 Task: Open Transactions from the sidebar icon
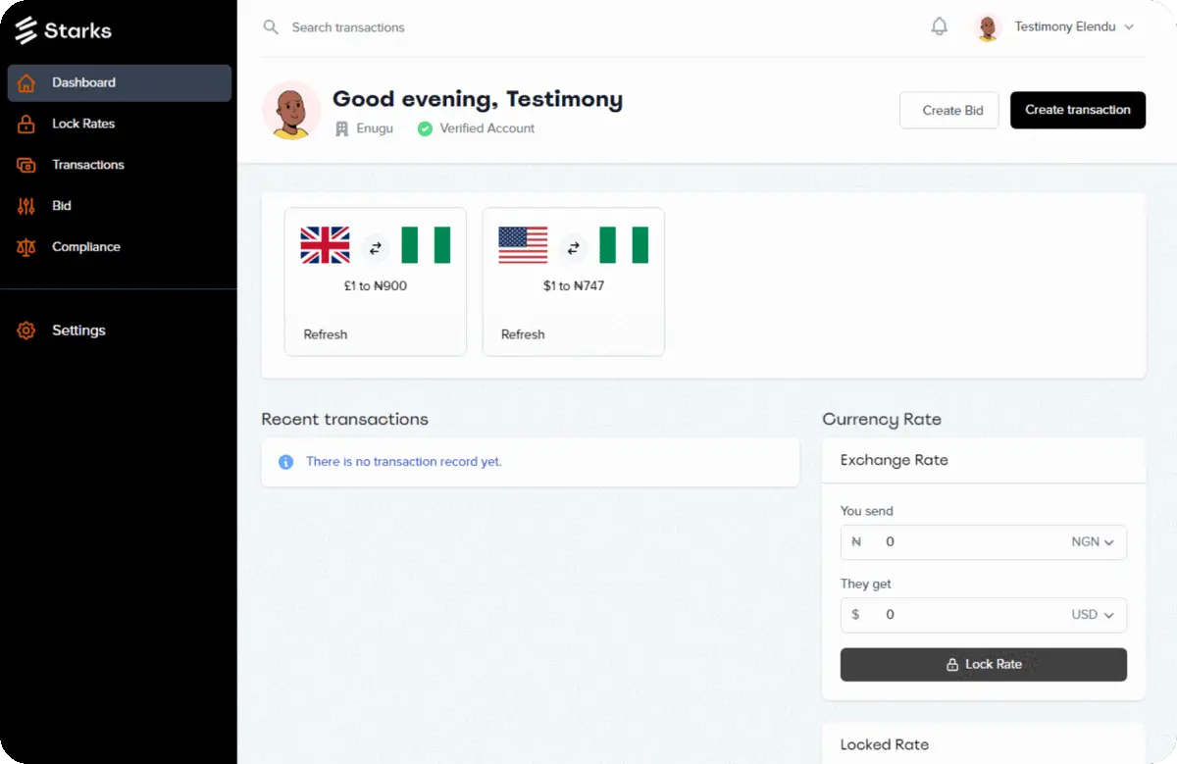pyautogui.click(x=26, y=165)
